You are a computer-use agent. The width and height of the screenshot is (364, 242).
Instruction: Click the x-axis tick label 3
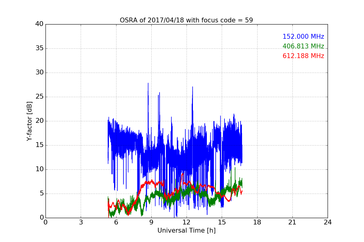tap(81, 222)
